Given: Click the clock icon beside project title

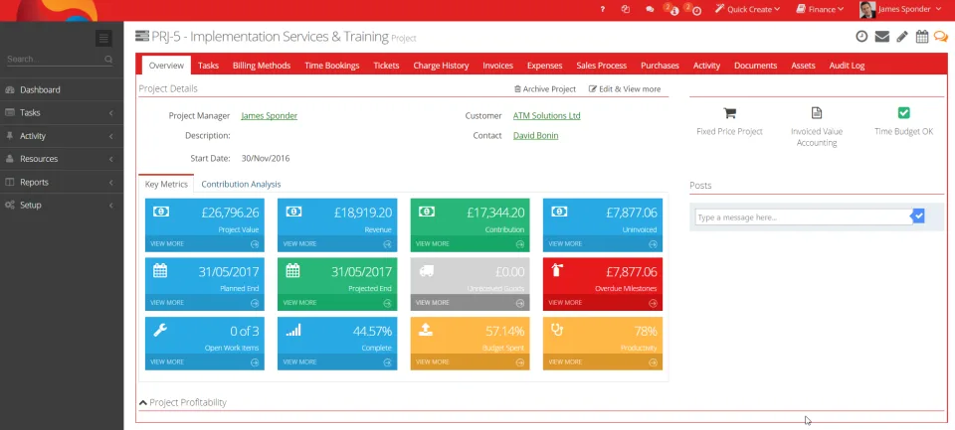Looking at the screenshot, I should click(861, 37).
